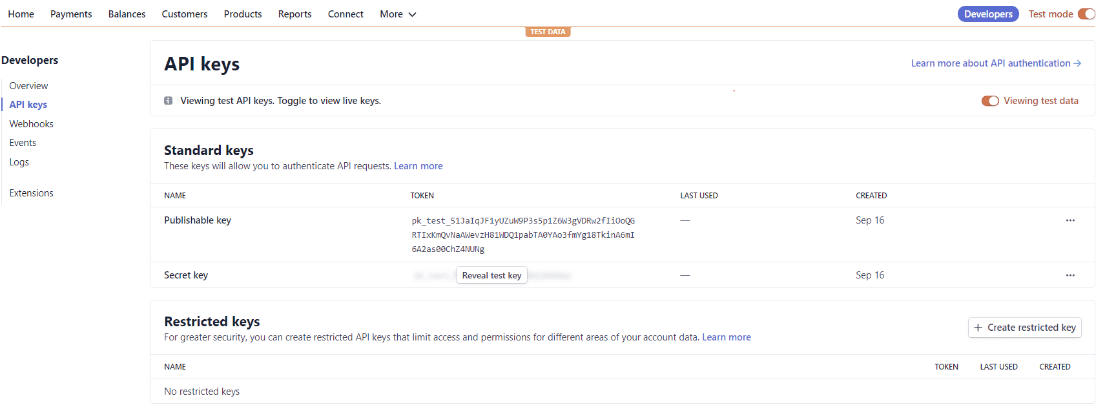Open Customers section
This screenshot has width=1105, height=418.
click(185, 14)
